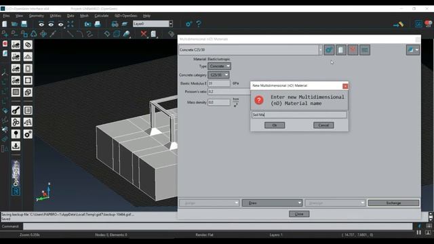
Task: Click the Close button in materials window
Action: click(299, 214)
